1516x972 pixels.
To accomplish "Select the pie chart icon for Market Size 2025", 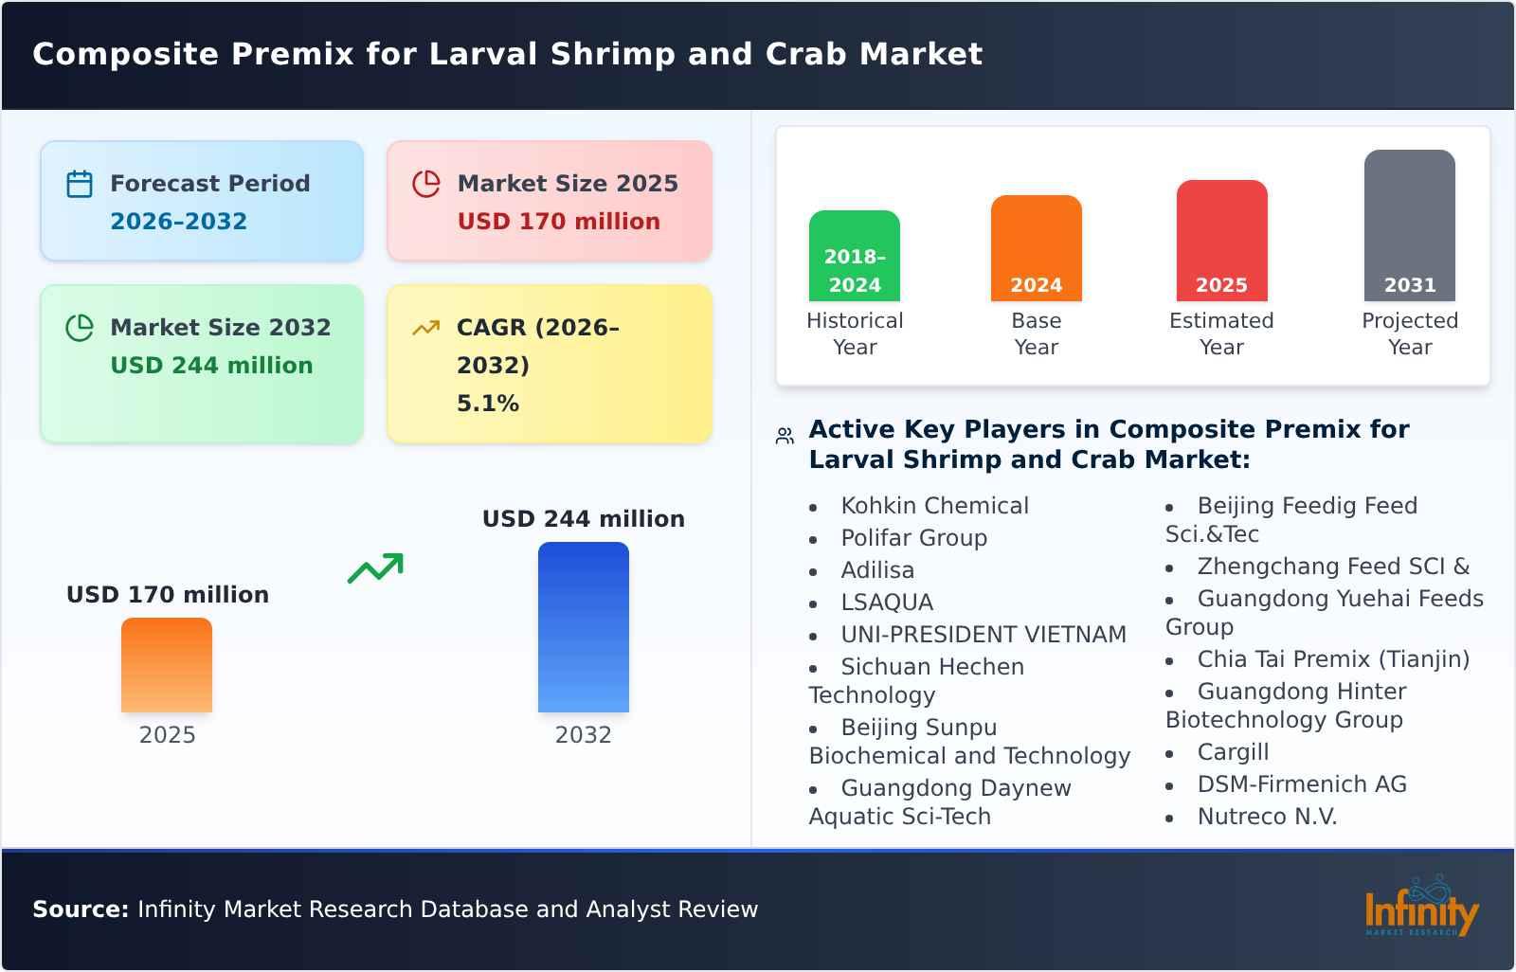I will click(x=427, y=184).
